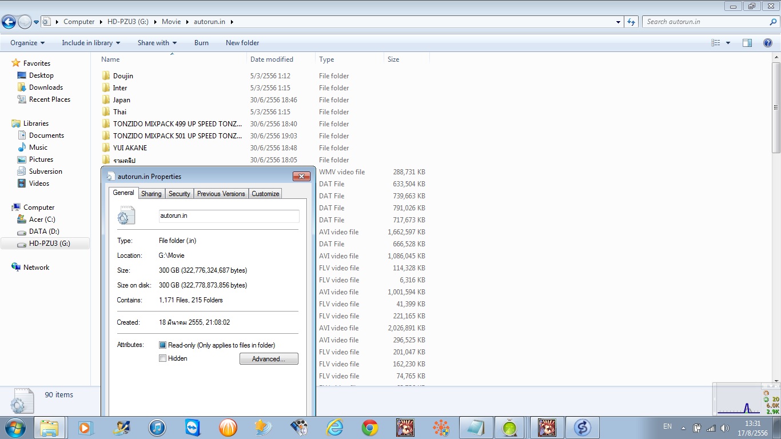The width and height of the screenshot is (781, 439).
Task: Open Network in the navigation pane
Action: pyautogui.click(x=36, y=268)
